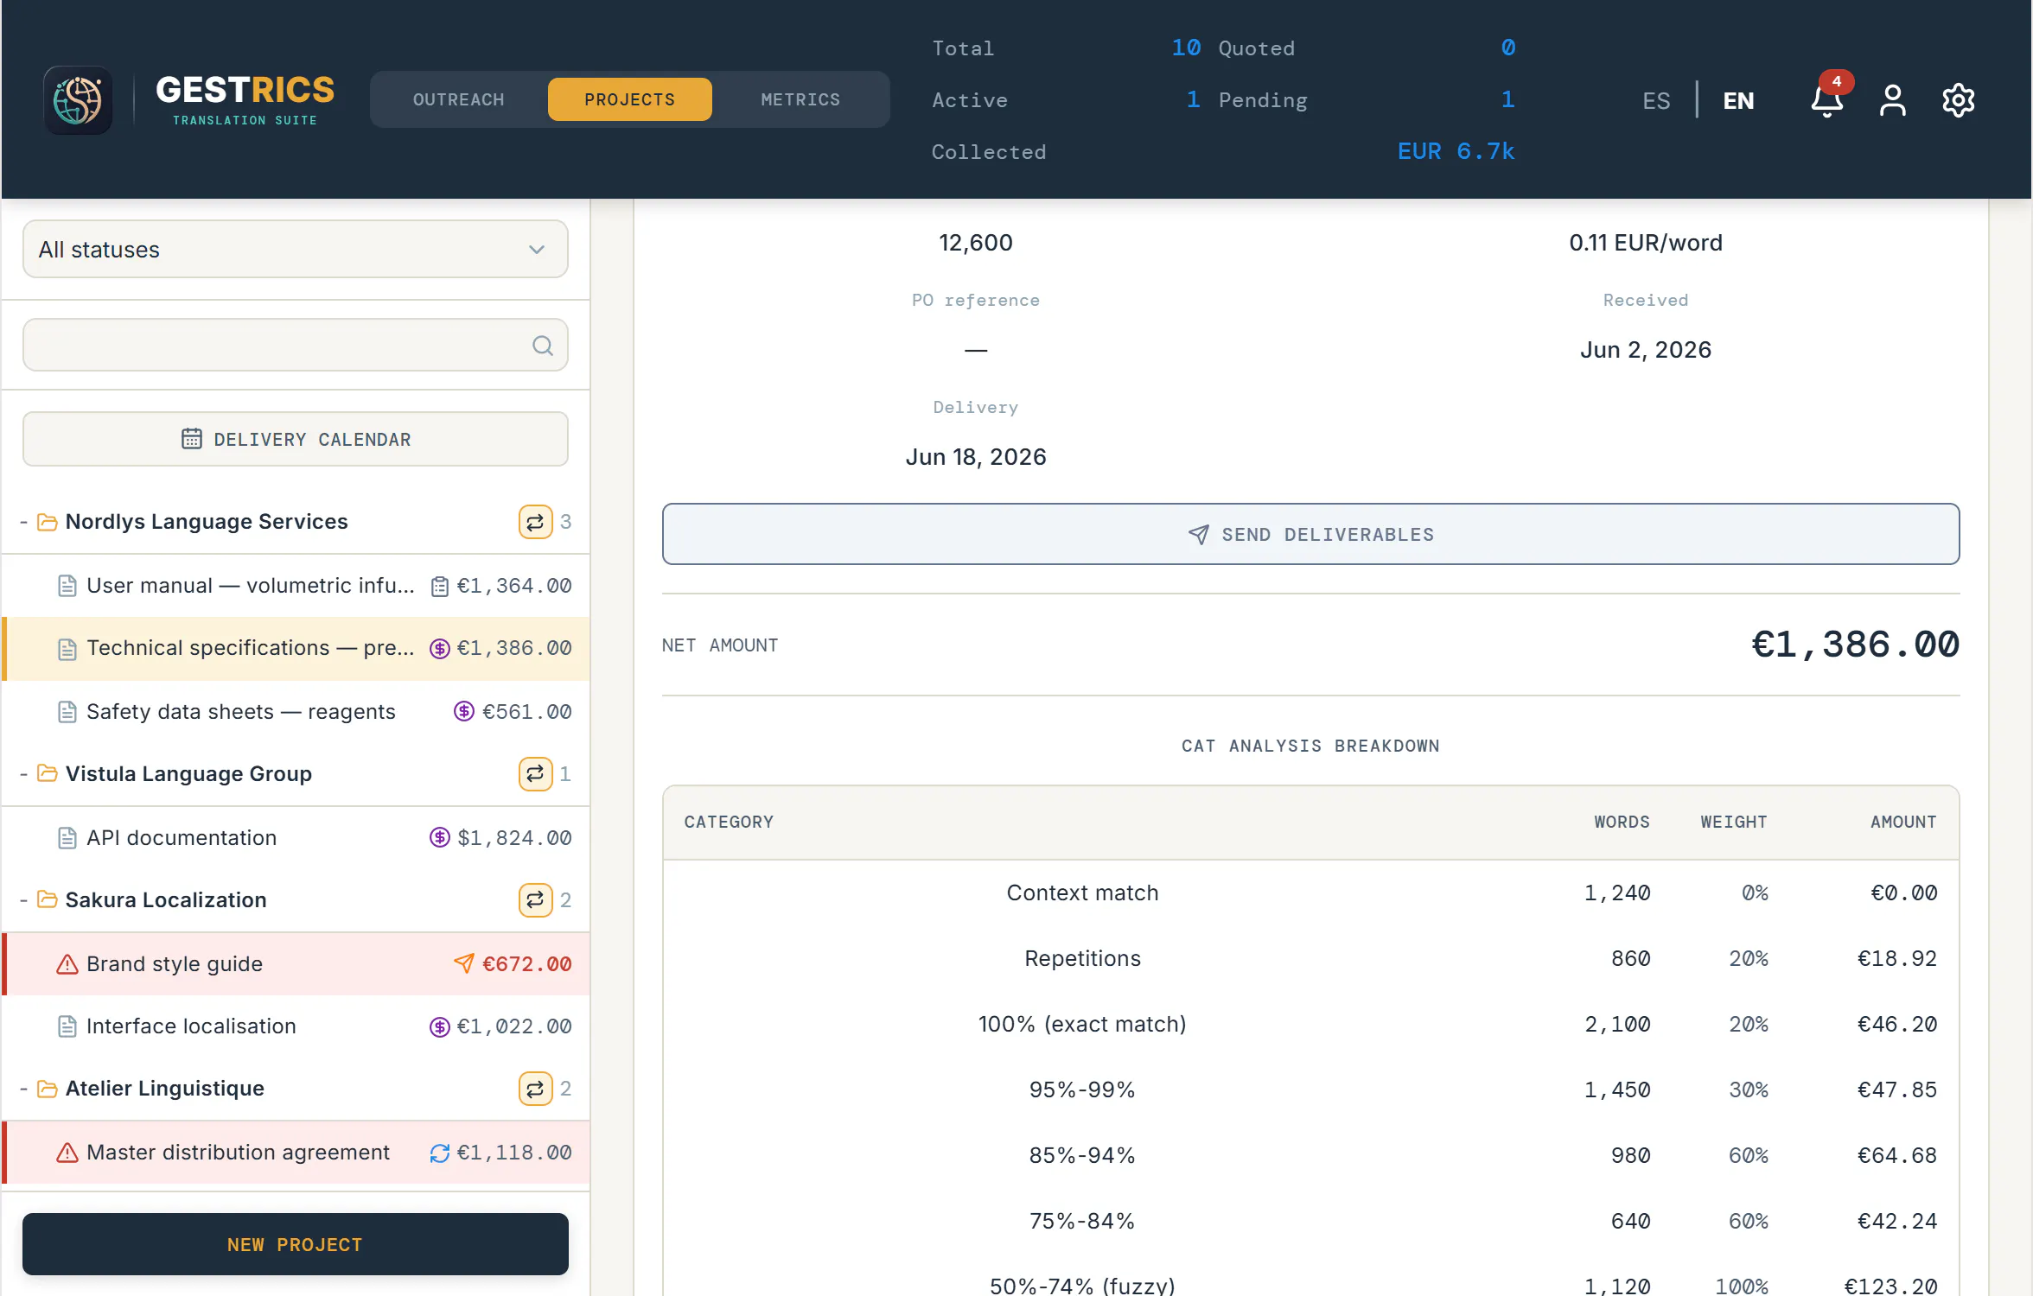Click the paid status icon on API documentation
The width and height of the screenshot is (2033, 1296).
pyautogui.click(x=439, y=838)
